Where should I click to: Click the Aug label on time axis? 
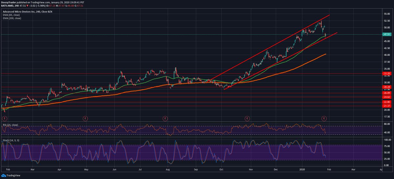pyautogui.click(x=168, y=170)
